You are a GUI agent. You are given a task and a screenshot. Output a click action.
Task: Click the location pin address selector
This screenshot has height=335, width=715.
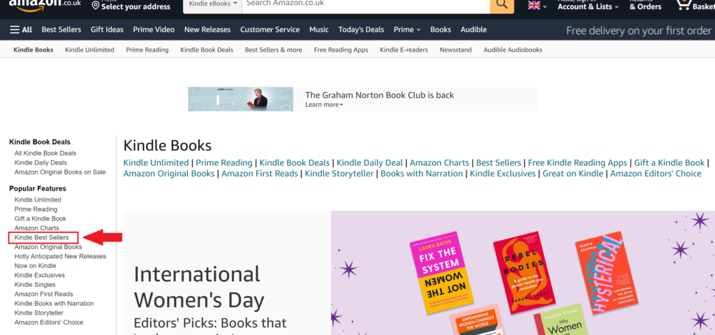(131, 6)
